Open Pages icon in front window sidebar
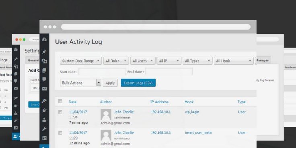Screen dimensions: 296x148 tap(44, 70)
